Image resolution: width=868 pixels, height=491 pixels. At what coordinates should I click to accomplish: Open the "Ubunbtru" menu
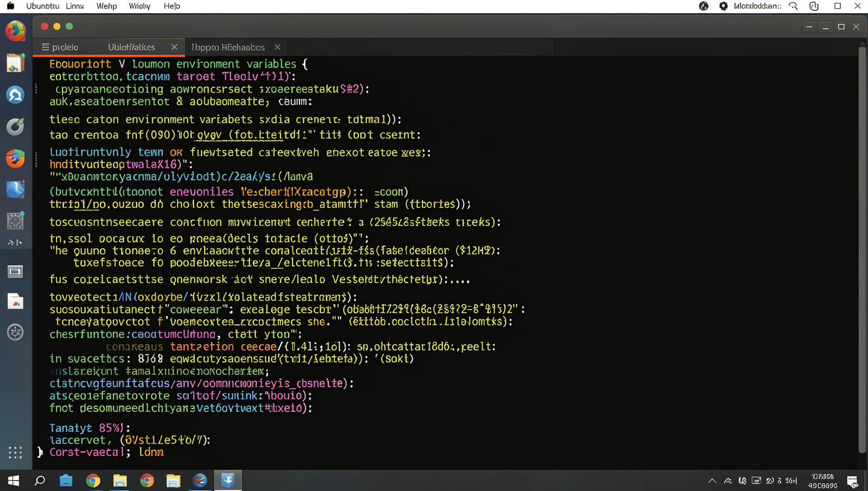pyautogui.click(x=43, y=6)
